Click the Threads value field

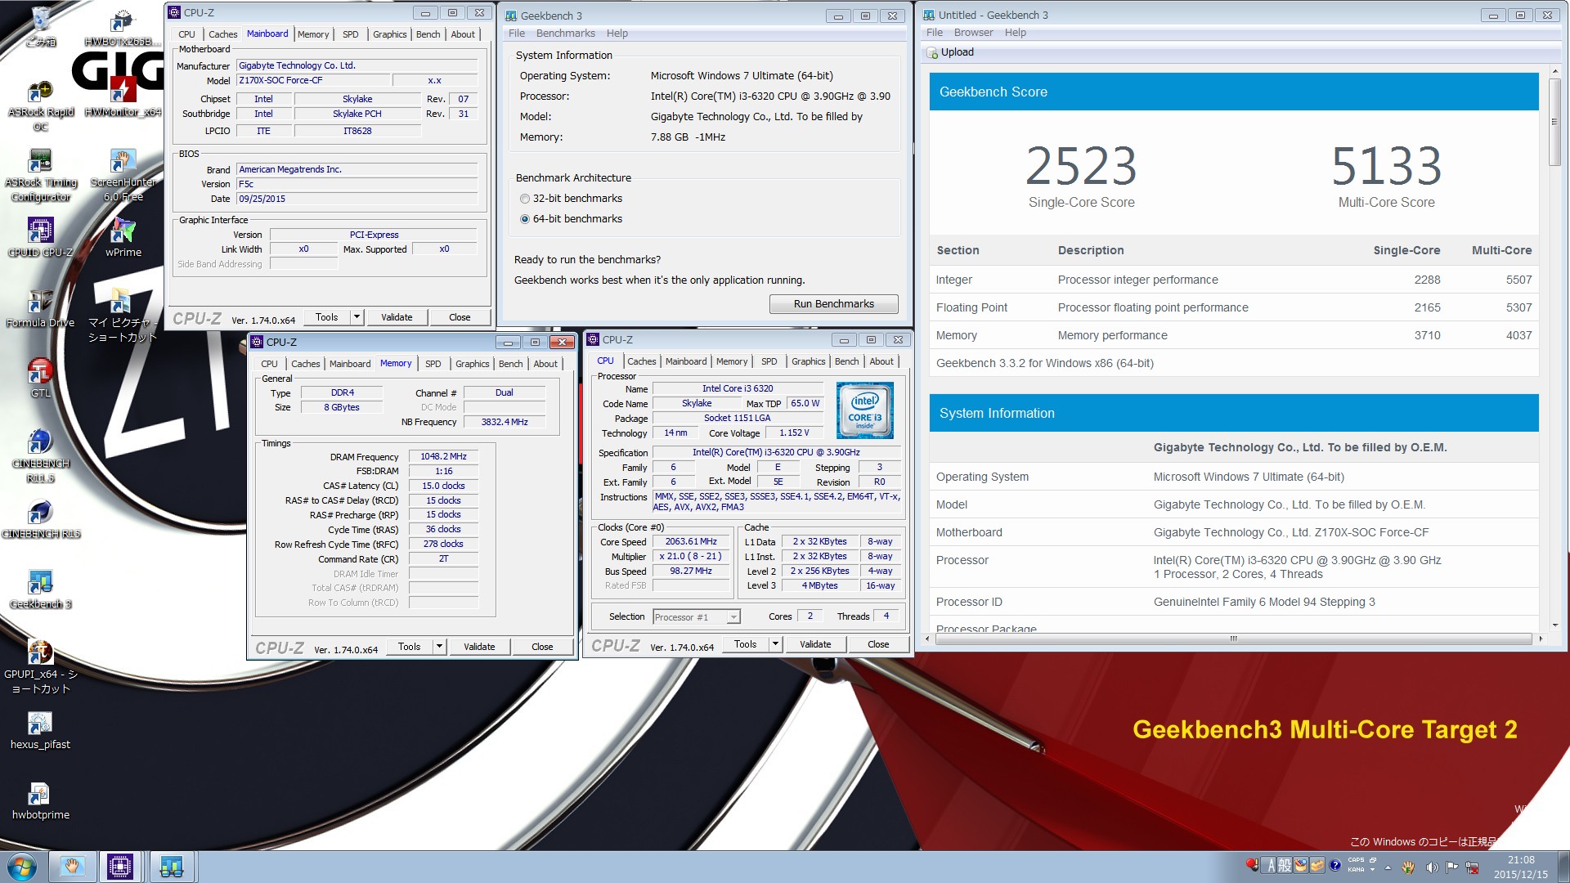pyautogui.click(x=886, y=616)
